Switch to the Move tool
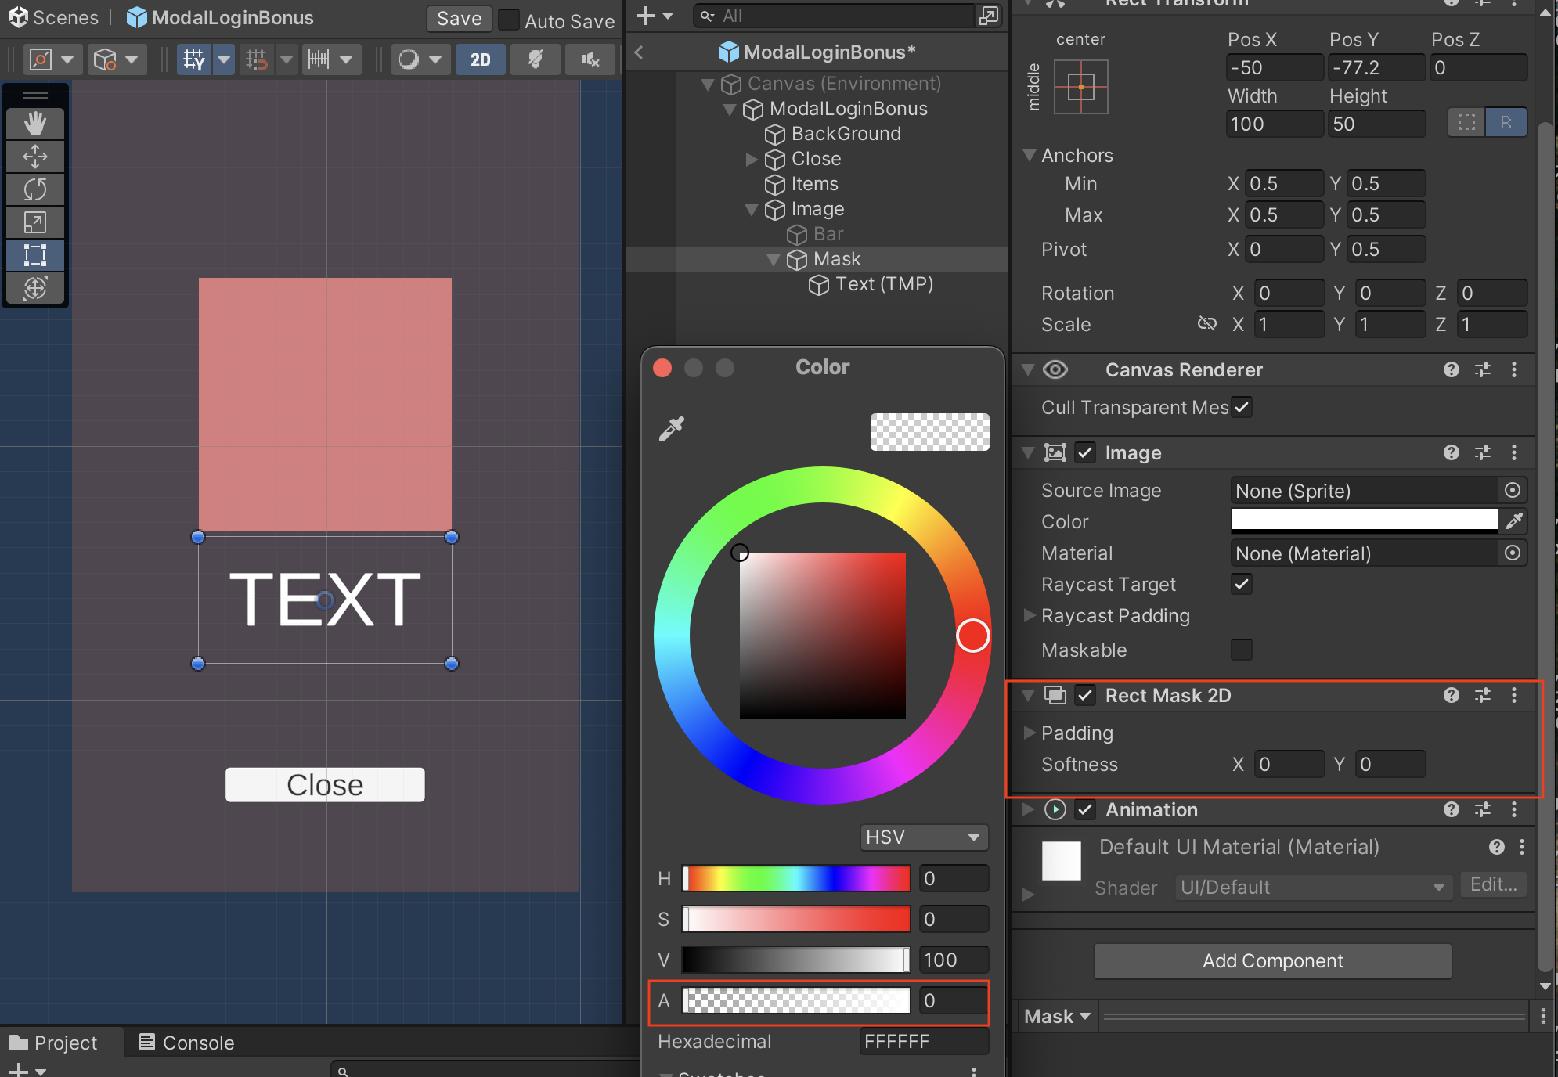 (35, 157)
